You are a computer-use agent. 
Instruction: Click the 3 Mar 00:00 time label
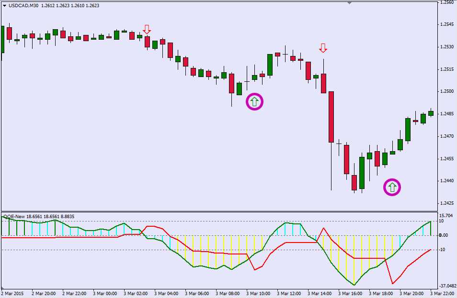click(x=105, y=293)
